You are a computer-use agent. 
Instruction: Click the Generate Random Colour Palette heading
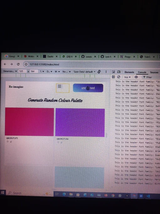pyautogui.click(x=55, y=100)
